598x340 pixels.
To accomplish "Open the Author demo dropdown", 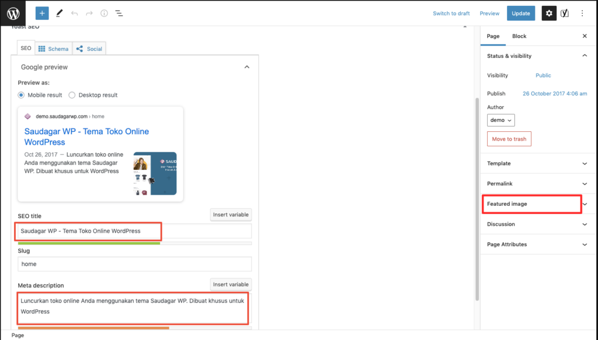I will click(500, 120).
